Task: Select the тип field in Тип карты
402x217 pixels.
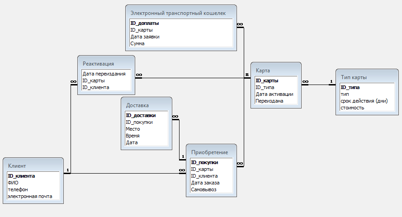Action: (345, 94)
